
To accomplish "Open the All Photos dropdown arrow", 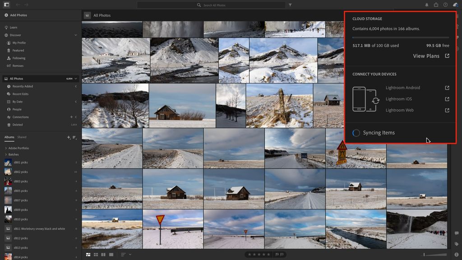I will (75, 78).
